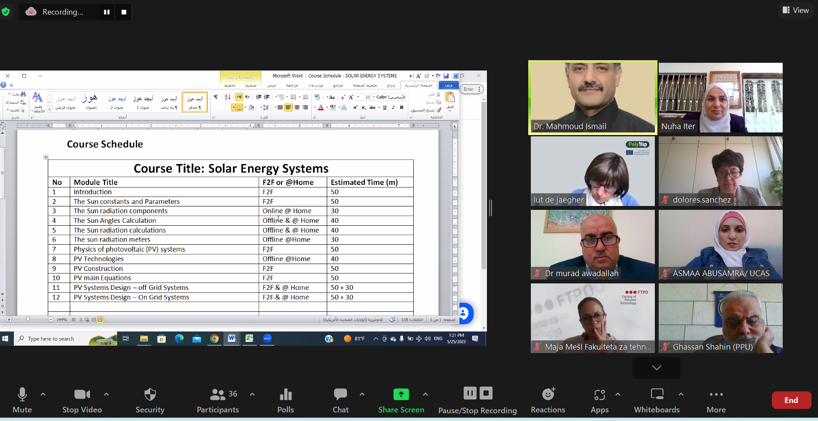
Task: Open the Participants panel
Action: (x=217, y=400)
